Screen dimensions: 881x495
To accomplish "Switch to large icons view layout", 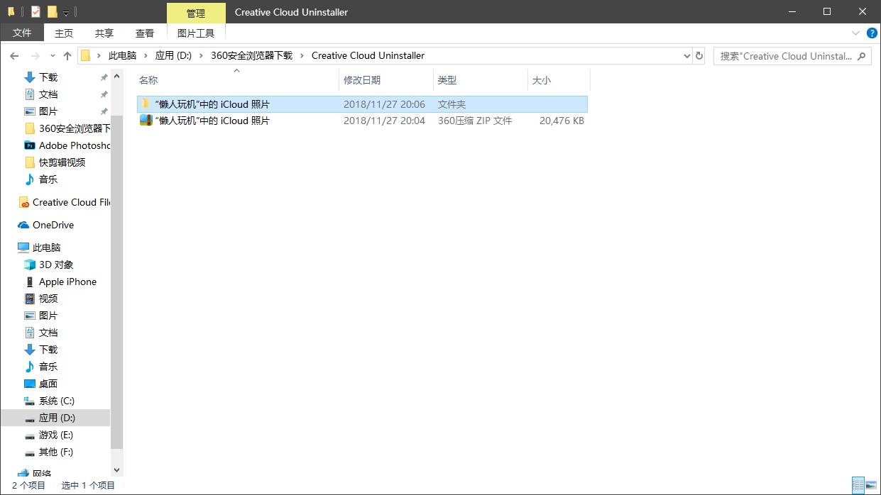I will (x=871, y=485).
